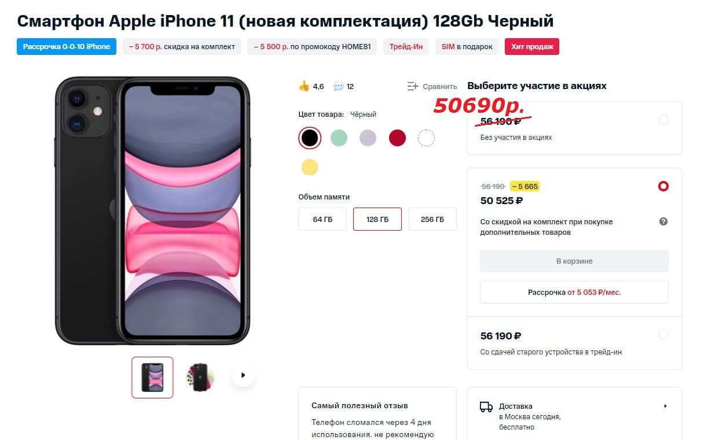The height and width of the screenshot is (440, 704).
Task: Click the thumbs-up rating icon
Action: (x=304, y=86)
